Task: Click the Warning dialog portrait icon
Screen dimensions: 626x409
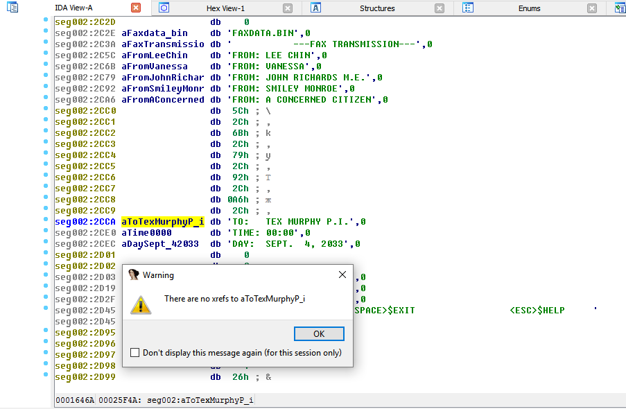Action: coord(133,275)
